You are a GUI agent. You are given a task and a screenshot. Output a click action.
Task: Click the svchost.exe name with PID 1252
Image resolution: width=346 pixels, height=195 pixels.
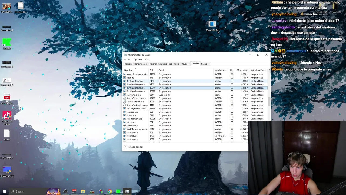[132, 139]
